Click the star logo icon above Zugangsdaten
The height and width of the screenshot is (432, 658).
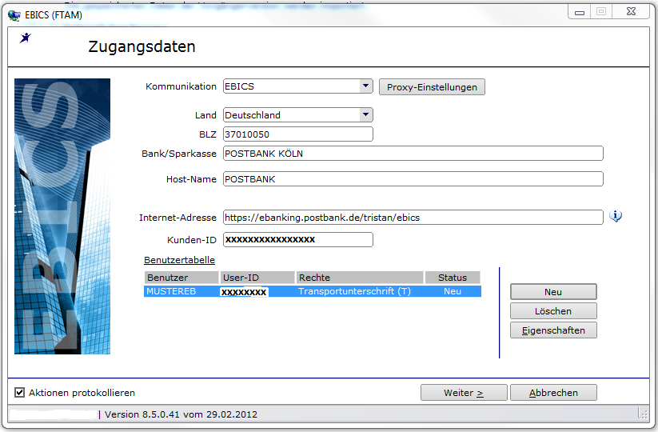coord(26,38)
